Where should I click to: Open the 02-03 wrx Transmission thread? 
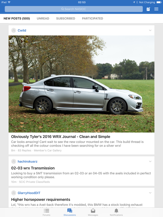(x=33, y=168)
